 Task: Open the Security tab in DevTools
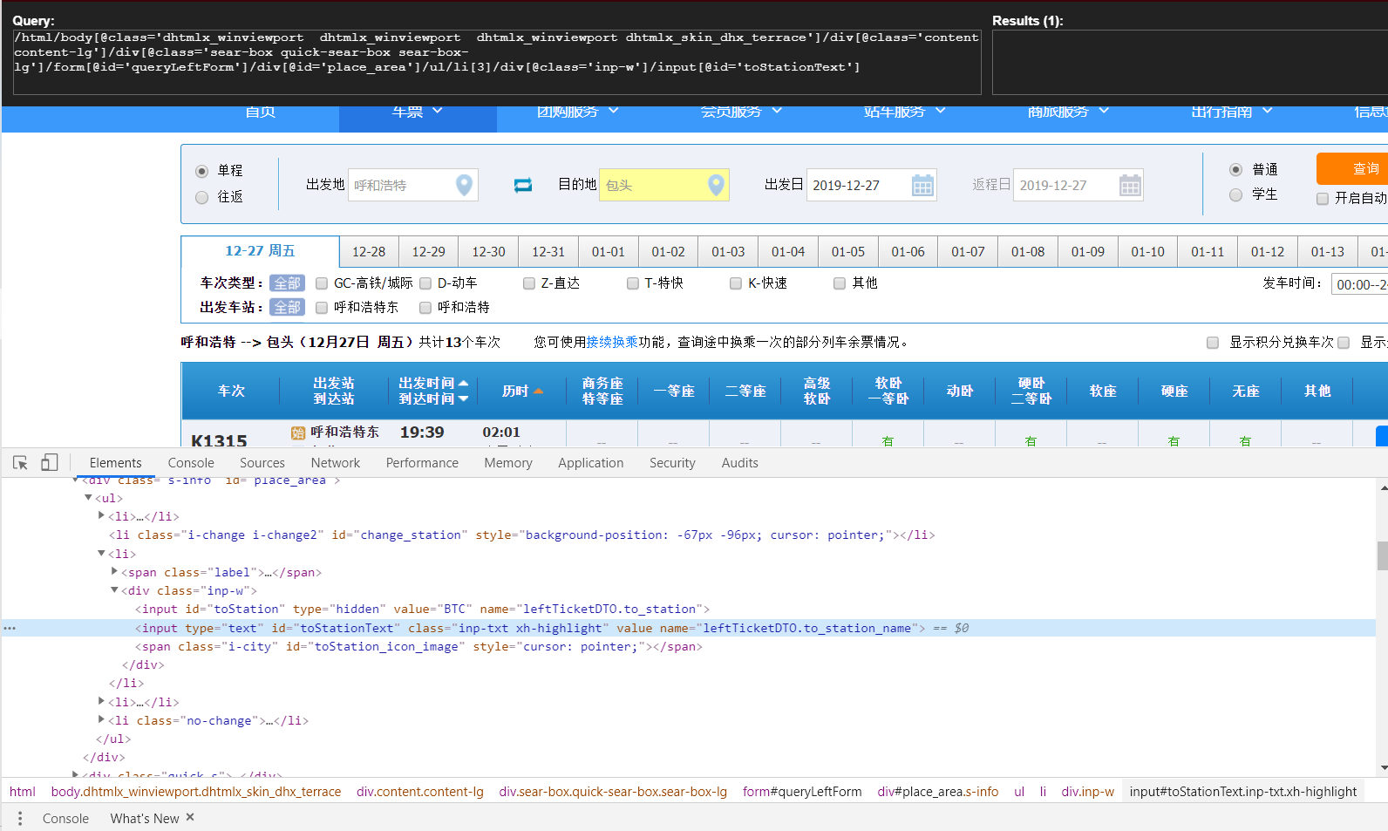point(672,463)
